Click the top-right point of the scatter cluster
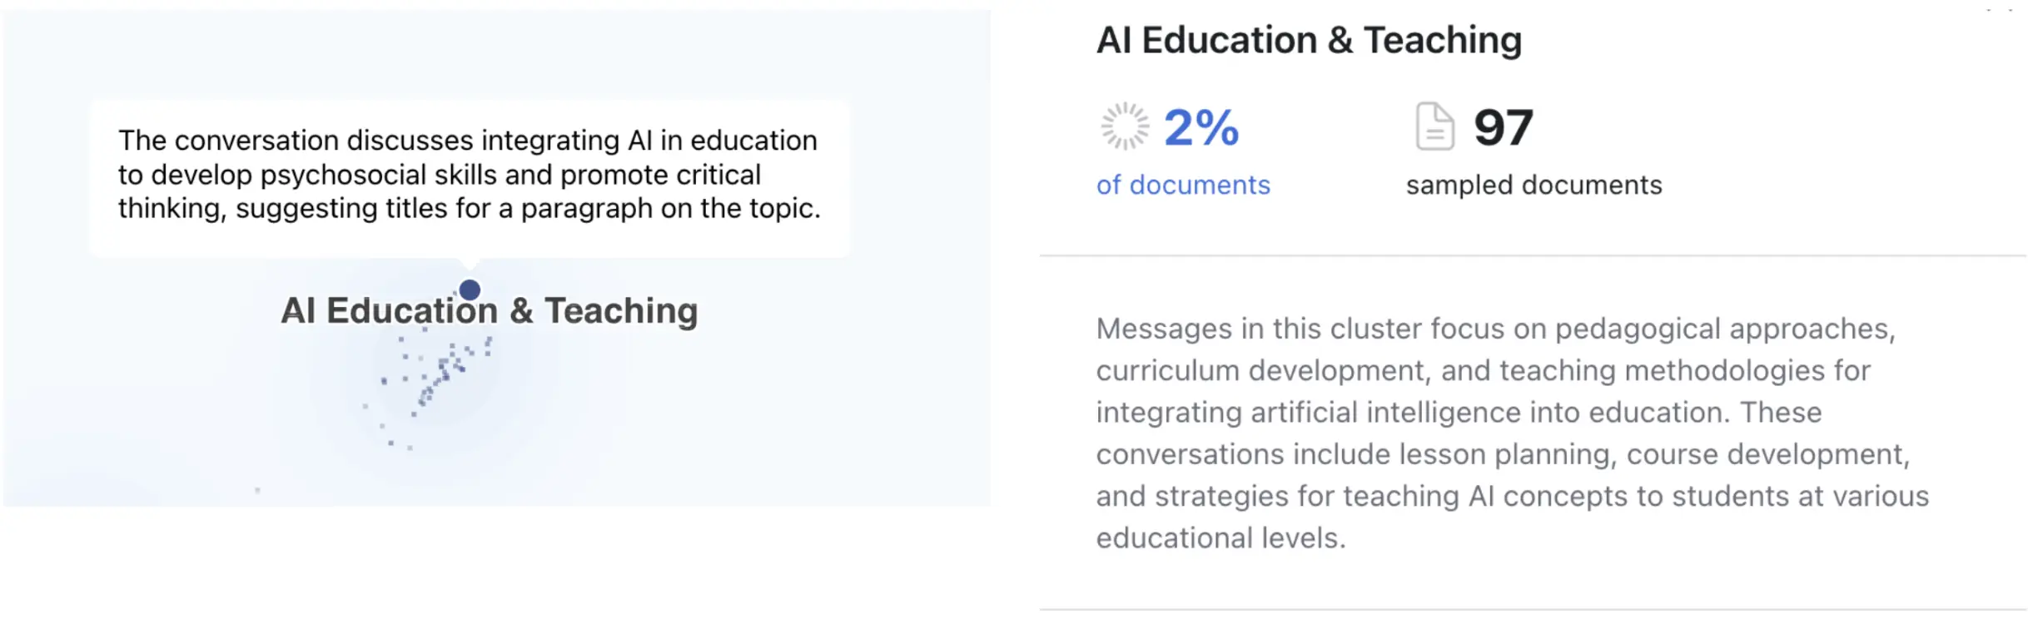 [489, 340]
